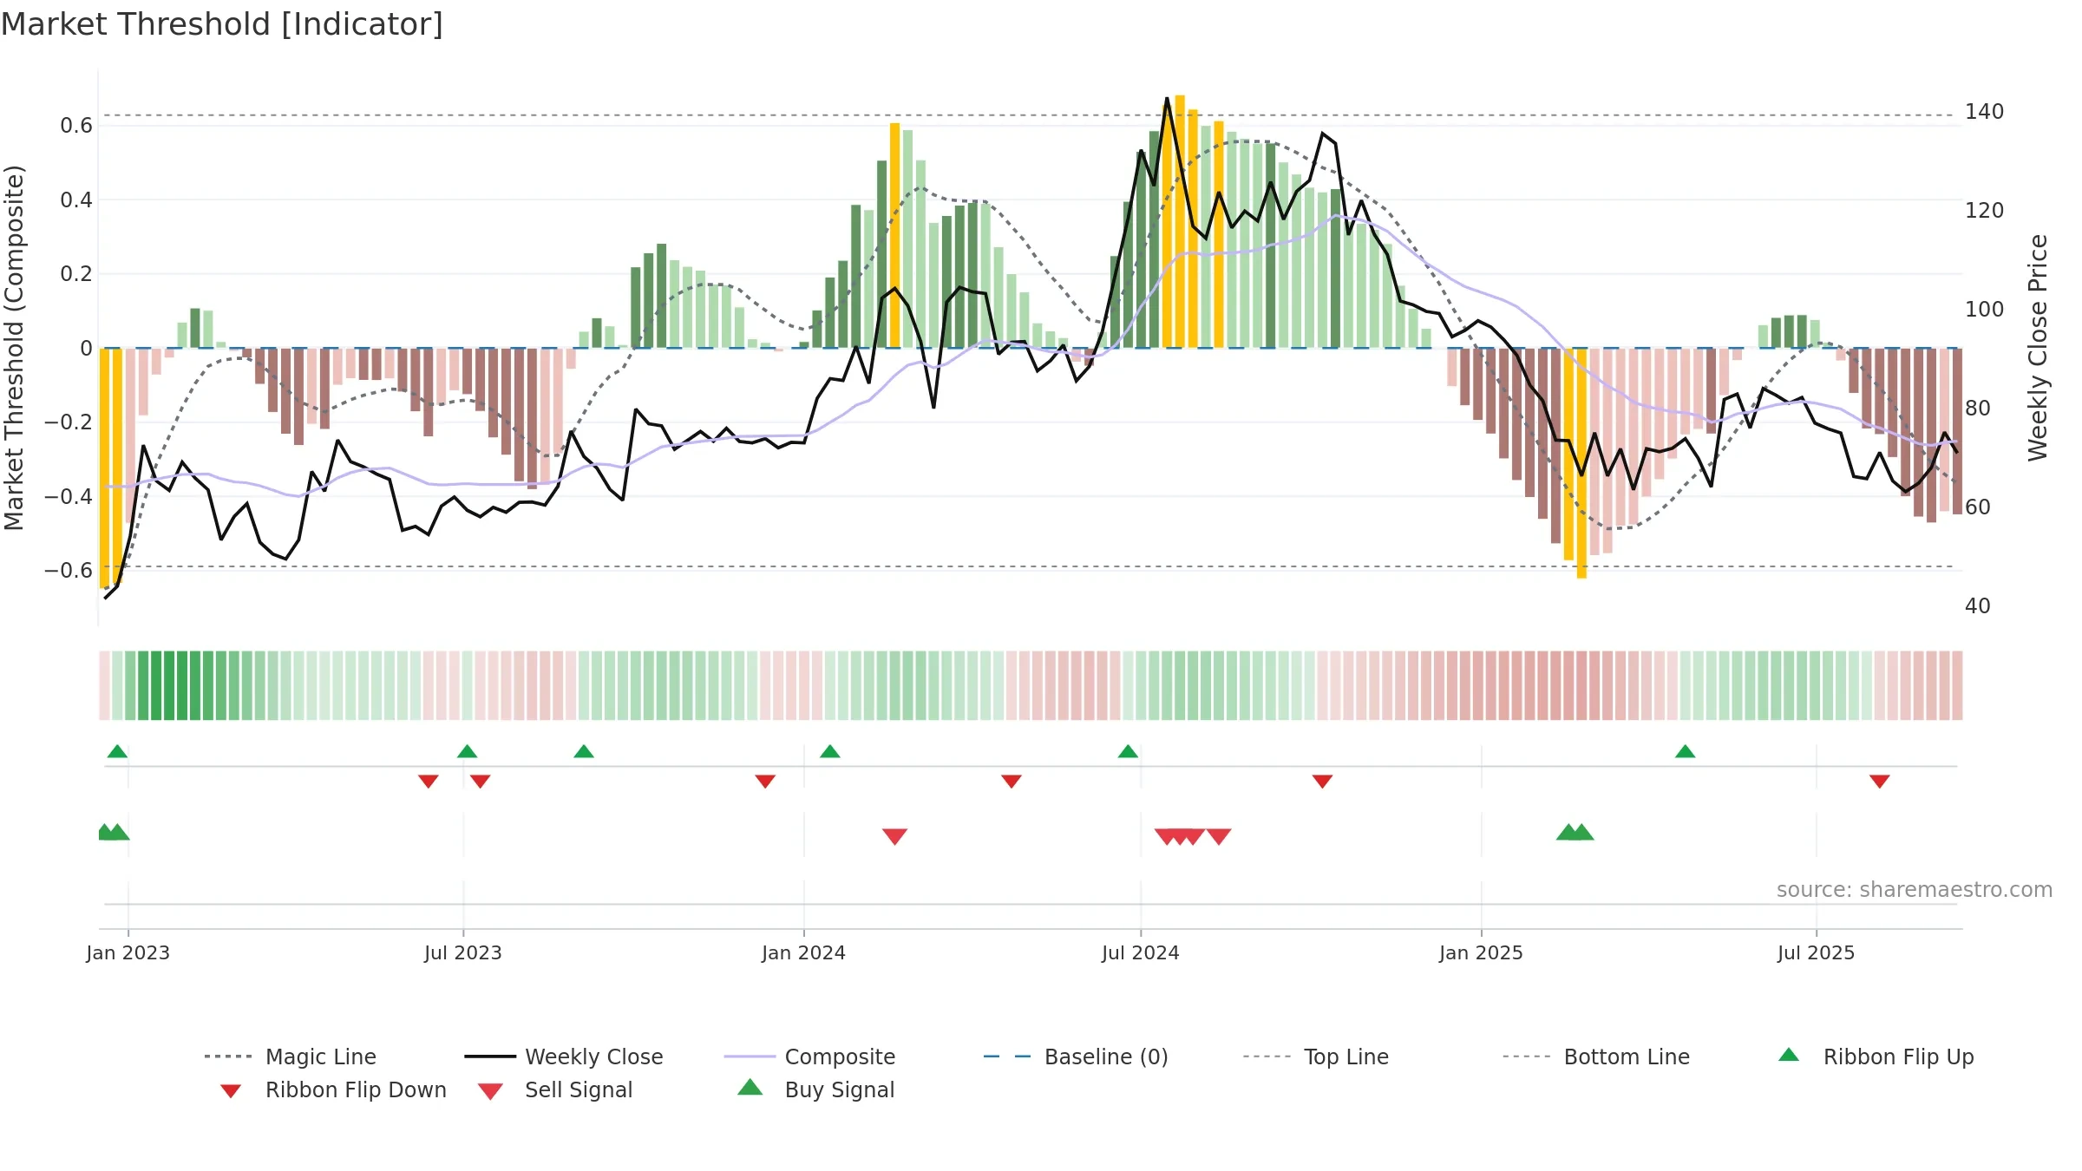This screenshot has height=1171, width=2082.
Task: Click the ribbon flip down marker near Dec 2023
Action: tap(765, 782)
